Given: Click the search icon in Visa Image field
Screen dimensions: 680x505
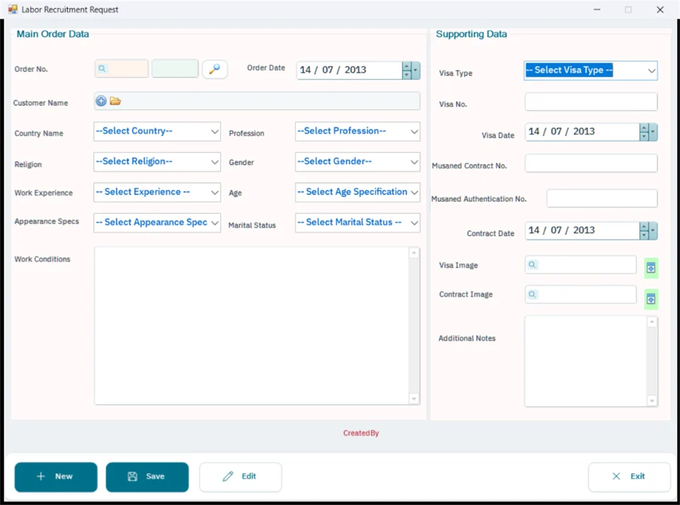Looking at the screenshot, I should point(532,264).
